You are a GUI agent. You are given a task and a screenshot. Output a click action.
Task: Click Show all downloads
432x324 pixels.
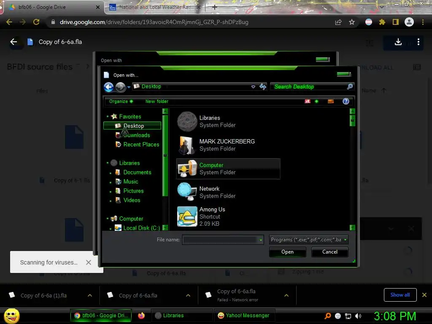click(x=400, y=295)
